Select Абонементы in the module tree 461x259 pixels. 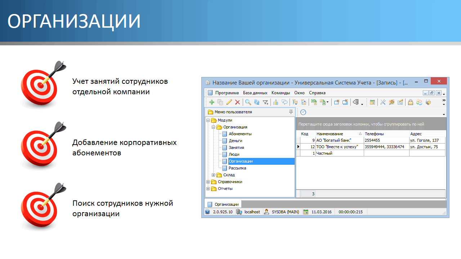tap(240, 134)
